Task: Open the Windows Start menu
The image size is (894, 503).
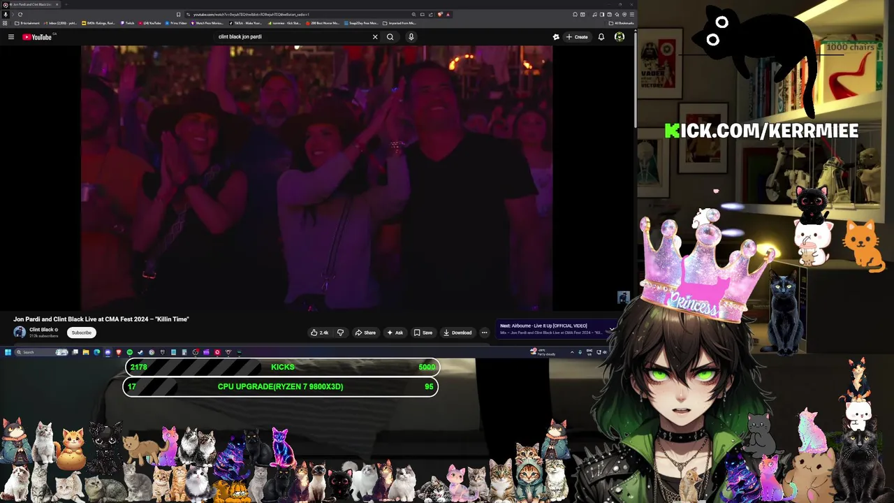Action: [x=8, y=352]
